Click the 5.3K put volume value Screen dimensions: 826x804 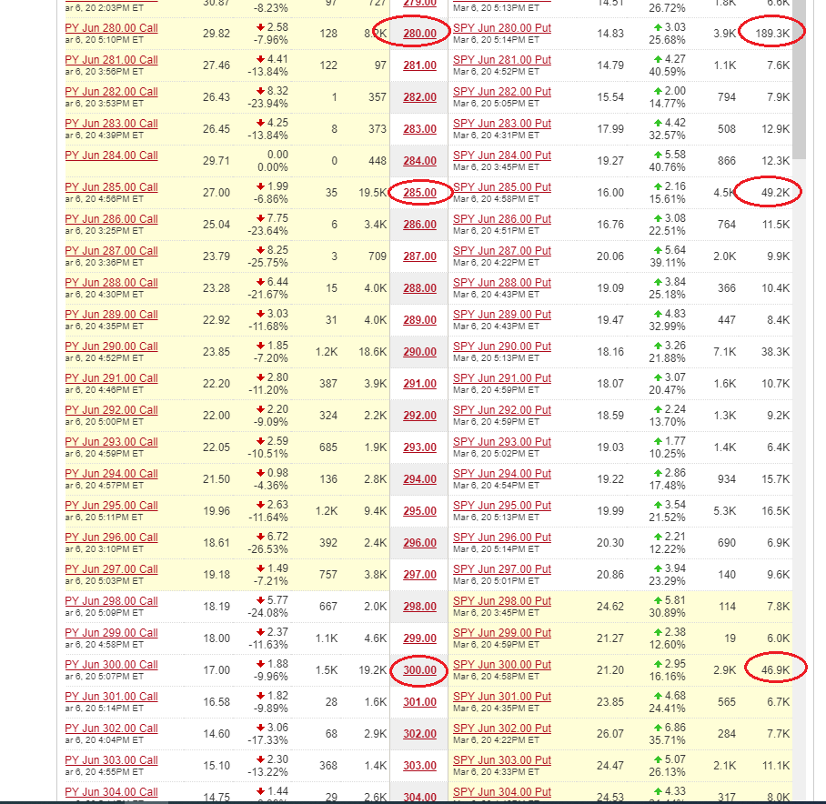click(725, 511)
